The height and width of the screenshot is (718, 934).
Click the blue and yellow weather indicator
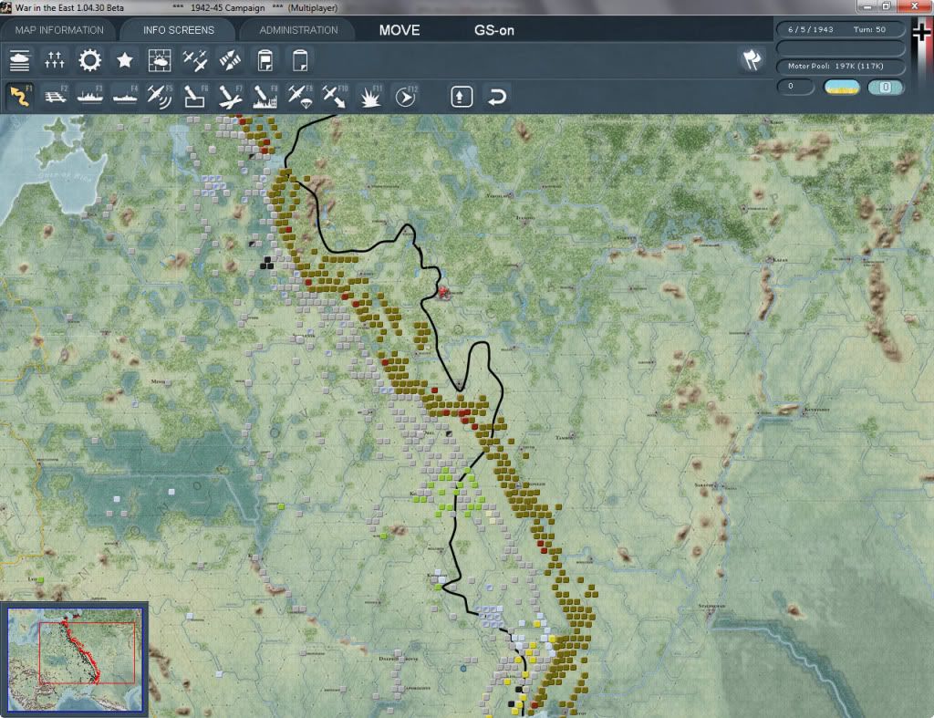(841, 87)
